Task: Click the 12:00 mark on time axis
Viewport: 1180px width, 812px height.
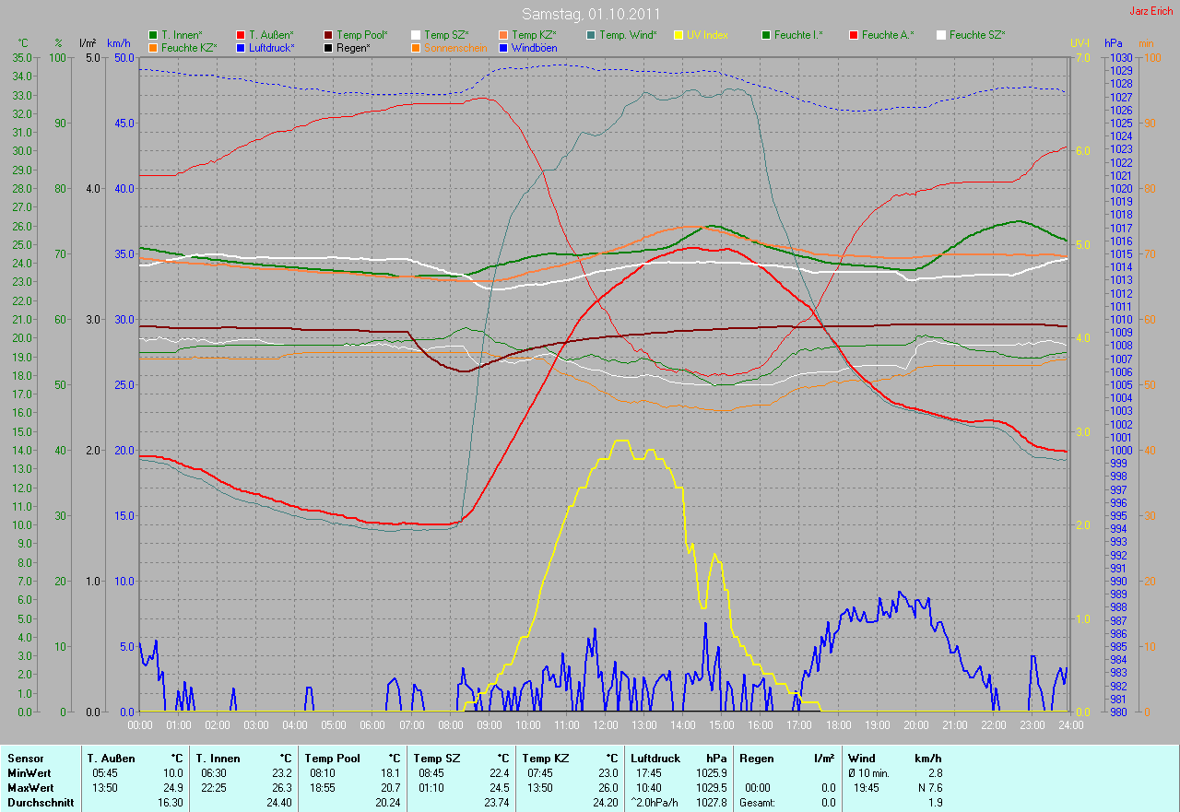Action: 605,725
